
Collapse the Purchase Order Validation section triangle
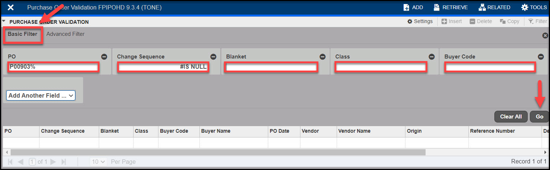pyautogui.click(x=4, y=22)
